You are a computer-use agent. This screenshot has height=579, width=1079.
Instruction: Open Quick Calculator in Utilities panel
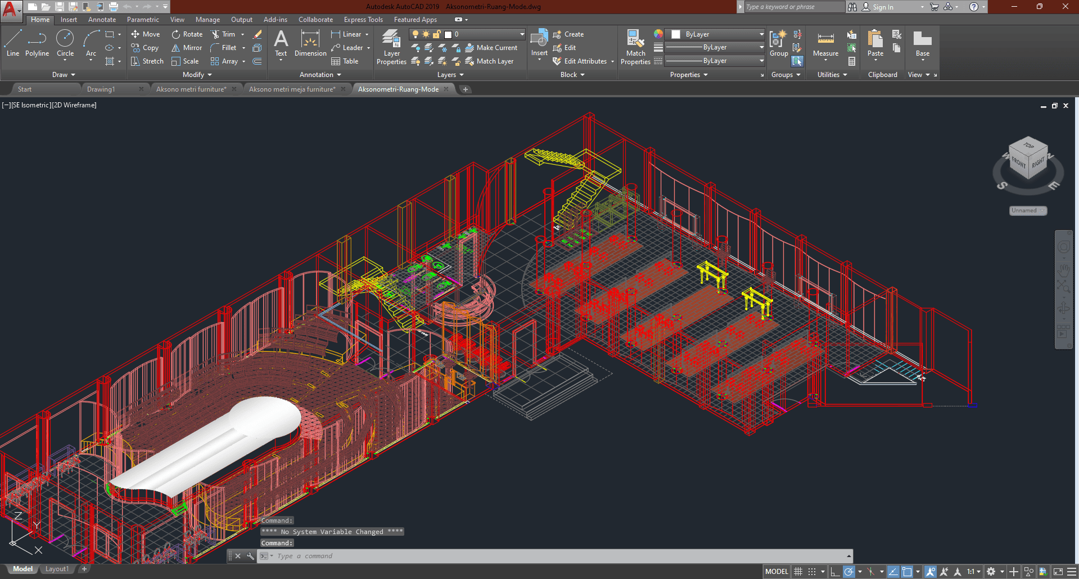pyautogui.click(x=852, y=61)
